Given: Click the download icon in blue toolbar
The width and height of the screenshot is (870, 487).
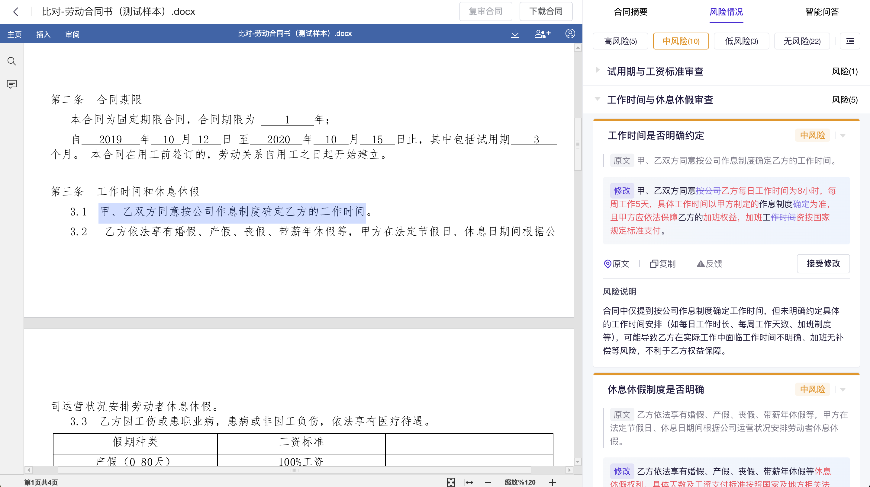Looking at the screenshot, I should point(515,33).
